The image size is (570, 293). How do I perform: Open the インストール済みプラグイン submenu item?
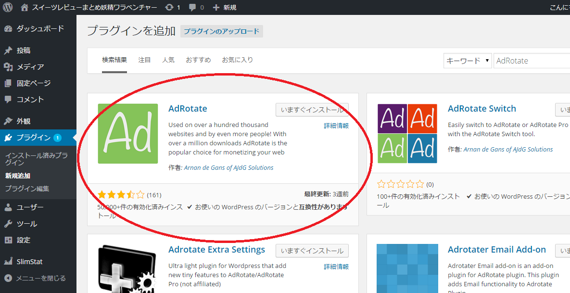pyautogui.click(x=37, y=159)
